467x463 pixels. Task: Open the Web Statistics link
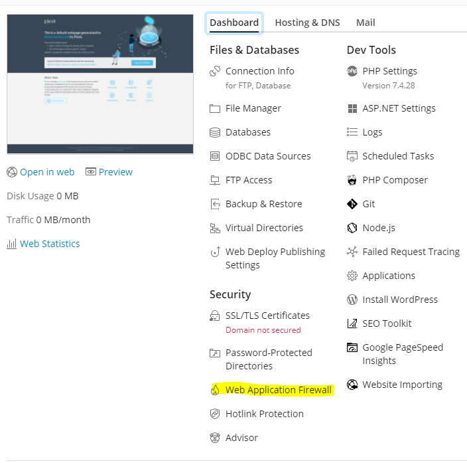coord(50,244)
